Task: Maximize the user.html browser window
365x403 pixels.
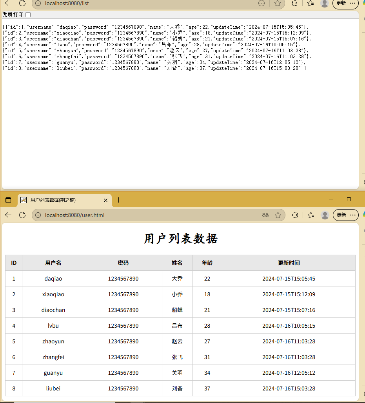Action: pos(349,199)
